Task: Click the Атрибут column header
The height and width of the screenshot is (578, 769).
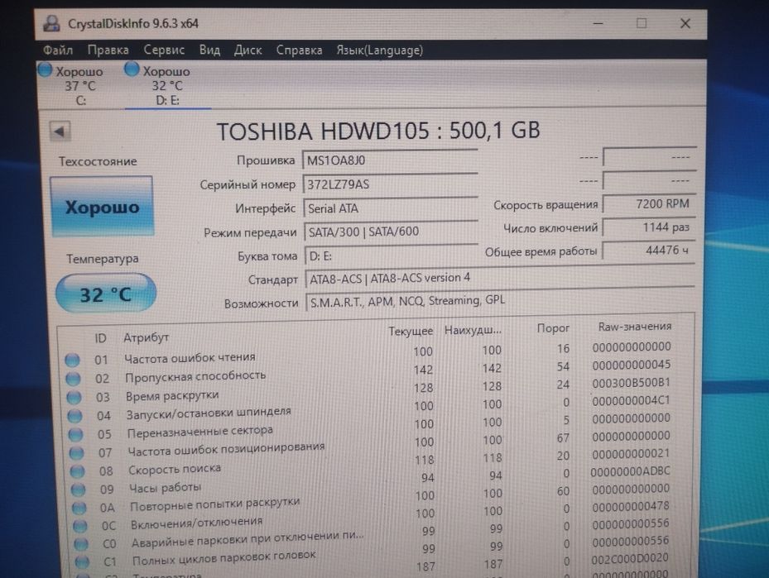Action: 147,337
